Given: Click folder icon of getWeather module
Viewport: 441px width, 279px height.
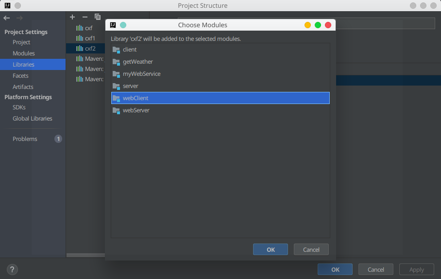Looking at the screenshot, I should click(x=116, y=62).
